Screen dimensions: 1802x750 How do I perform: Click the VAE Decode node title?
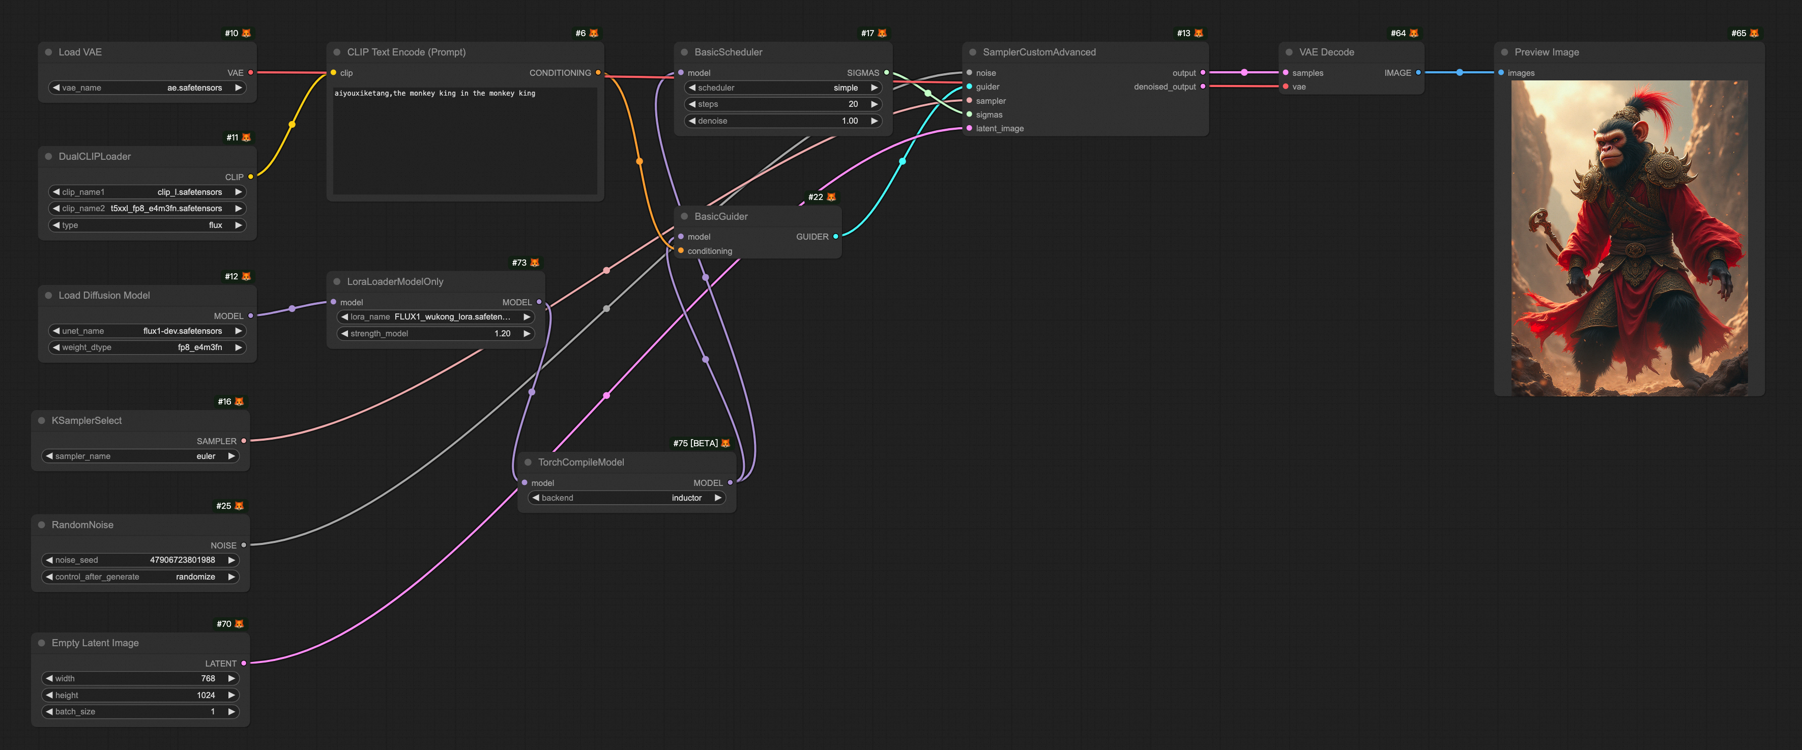click(x=1326, y=52)
